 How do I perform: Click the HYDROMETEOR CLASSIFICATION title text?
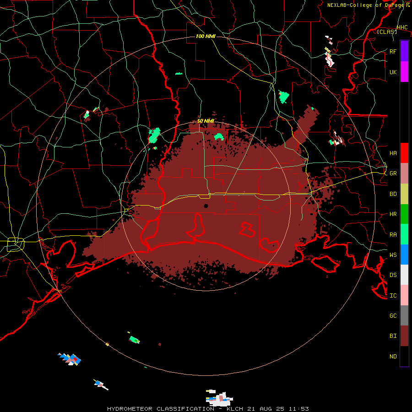(x=161, y=409)
